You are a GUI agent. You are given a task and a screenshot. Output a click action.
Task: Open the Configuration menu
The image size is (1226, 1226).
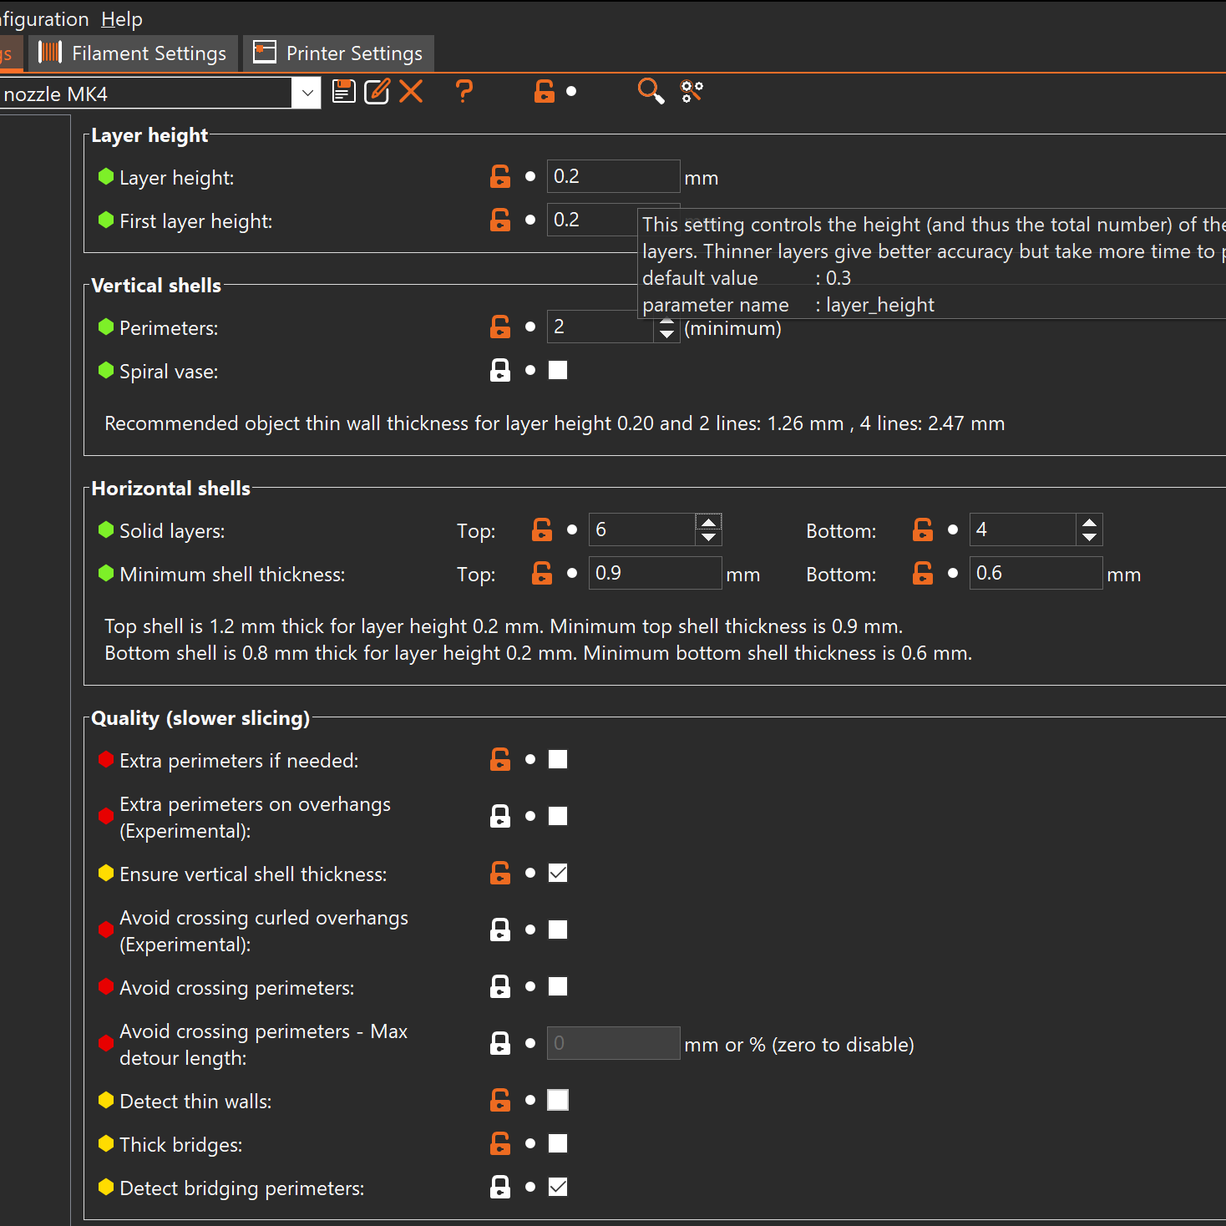point(44,18)
